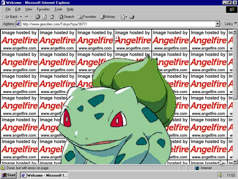Click the Stop loading icon
Viewport: 238px width, 179px height.
pos(38,17)
